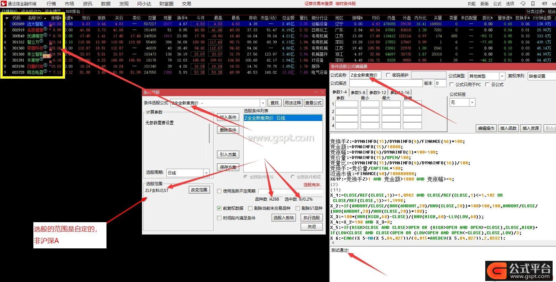Toggle 云公式 checkbox
The height and width of the screenshot is (282, 556).
487,84
